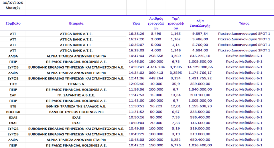The width and height of the screenshot is (274, 148).
Task: Select the value 14.129.900,66
Action: click(200, 67)
